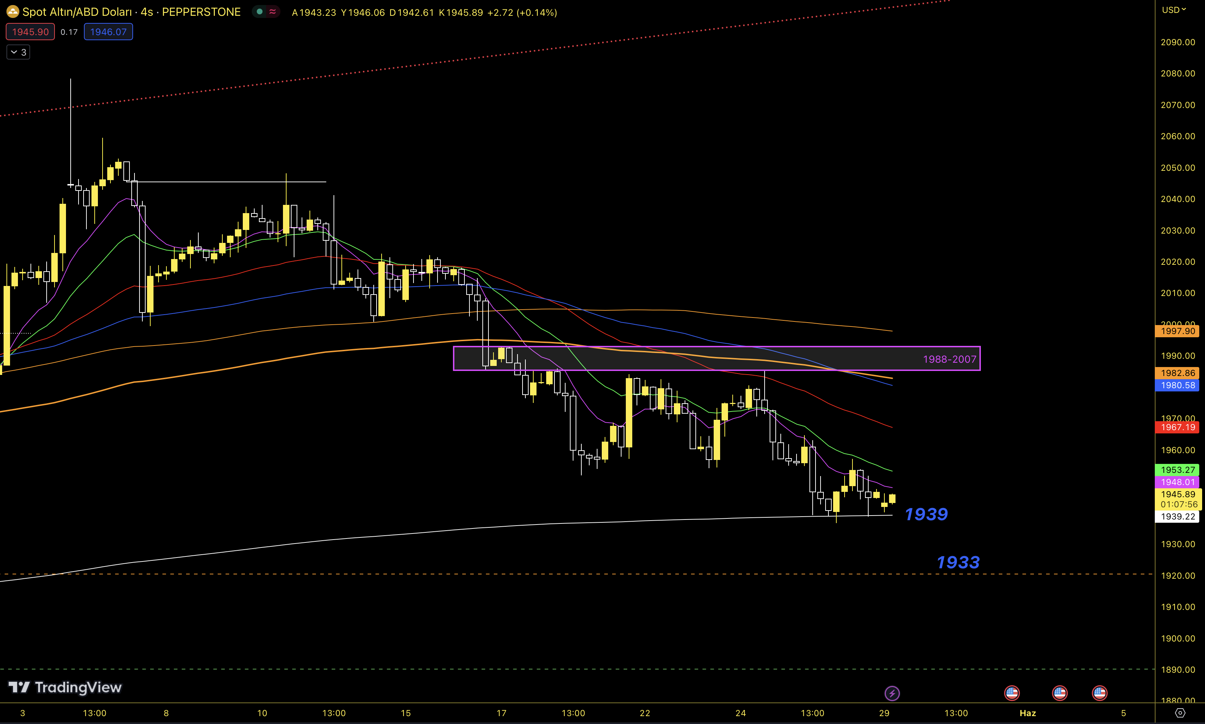Click the 1997.90 orange price label

pos(1177,331)
